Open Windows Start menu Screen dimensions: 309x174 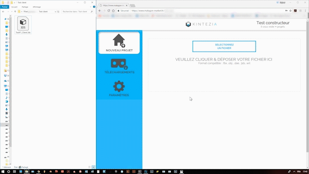tap(3, 172)
